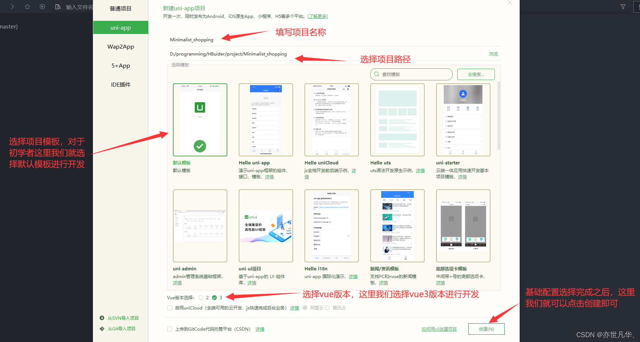Open 详情 link for uni-admin
This screenshot has height=342, width=640.
[x=177, y=283]
